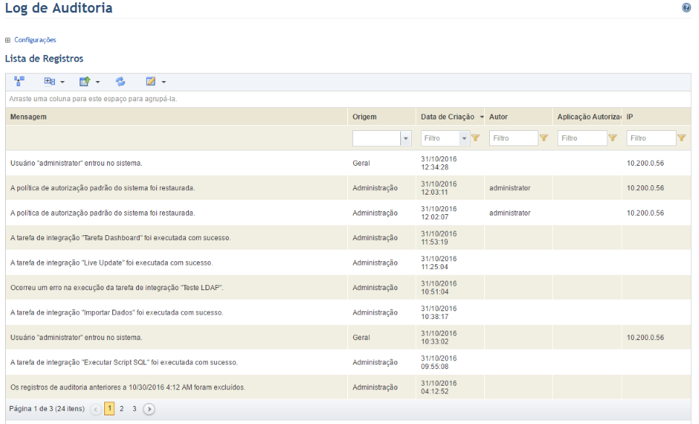The image size is (699, 424).
Task: Click the "Arraste uma coluna" grouping hint text
Action: pos(93,99)
